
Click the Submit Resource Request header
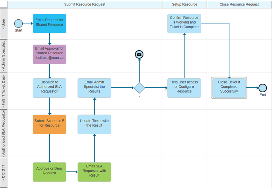click(x=85, y=4)
